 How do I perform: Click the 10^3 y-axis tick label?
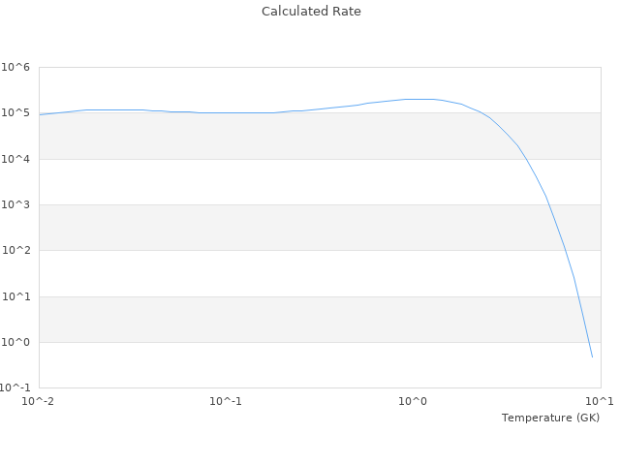pos(15,205)
